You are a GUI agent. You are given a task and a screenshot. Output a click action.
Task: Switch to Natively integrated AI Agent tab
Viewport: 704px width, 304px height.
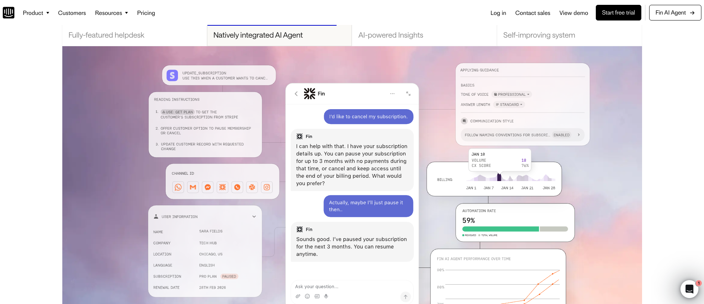tap(279, 35)
